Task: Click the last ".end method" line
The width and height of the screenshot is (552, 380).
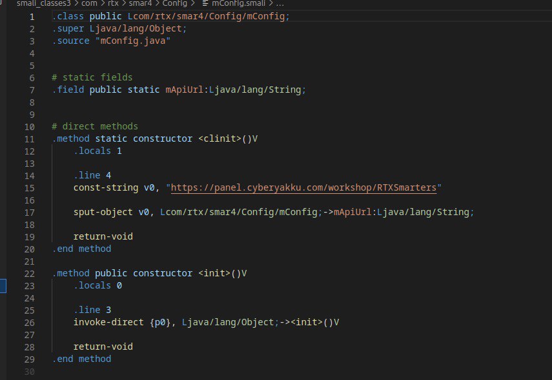Action: click(81, 359)
